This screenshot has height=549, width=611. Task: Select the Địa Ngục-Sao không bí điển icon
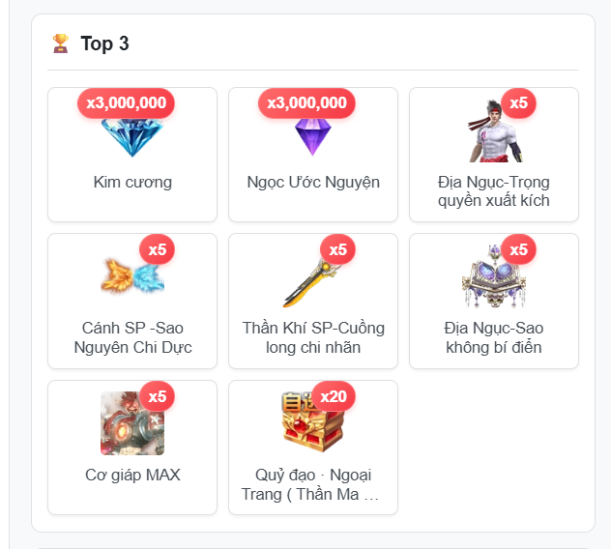494,276
